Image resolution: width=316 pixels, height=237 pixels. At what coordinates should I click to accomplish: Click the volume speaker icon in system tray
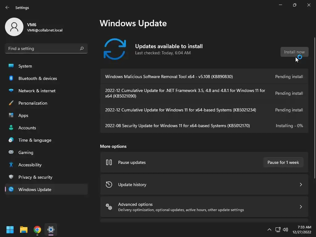click(285, 230)
